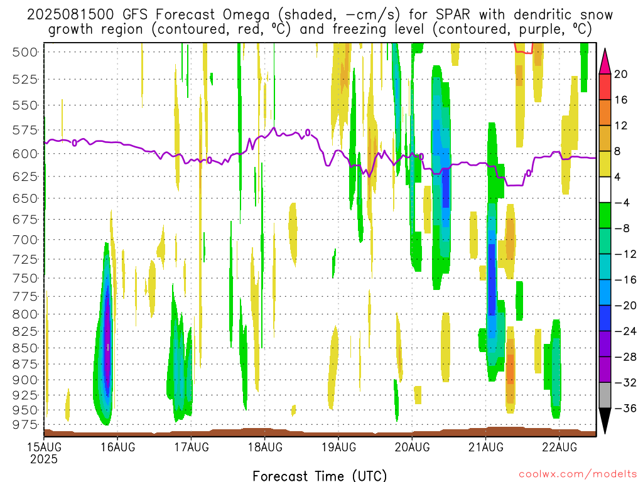
Task: Click the 19AUG date label
Action: (x=338, y=447)
